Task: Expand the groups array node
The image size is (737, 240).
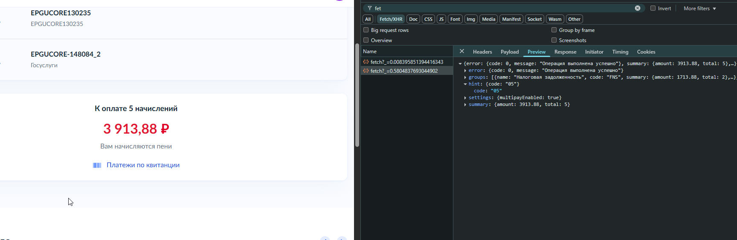Action: click(x=465, y=77)
